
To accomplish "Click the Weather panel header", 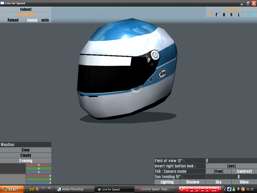I will click(26, 144).
